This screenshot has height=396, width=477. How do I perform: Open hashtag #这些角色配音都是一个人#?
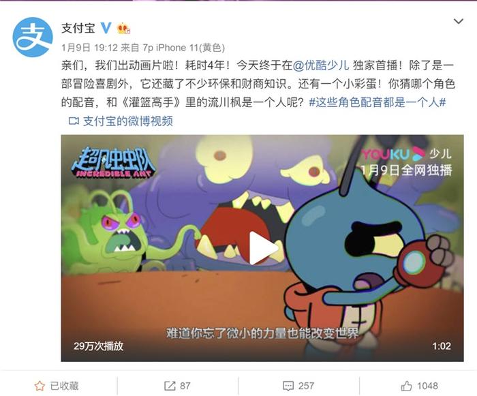378,102
